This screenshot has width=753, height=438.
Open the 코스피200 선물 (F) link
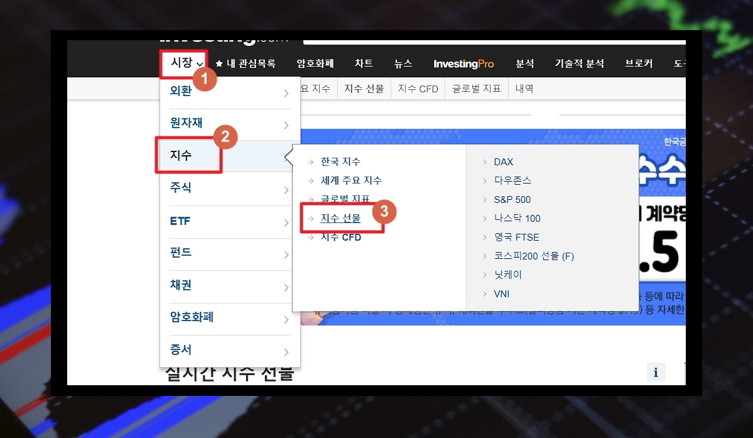(x=534, y=256)
